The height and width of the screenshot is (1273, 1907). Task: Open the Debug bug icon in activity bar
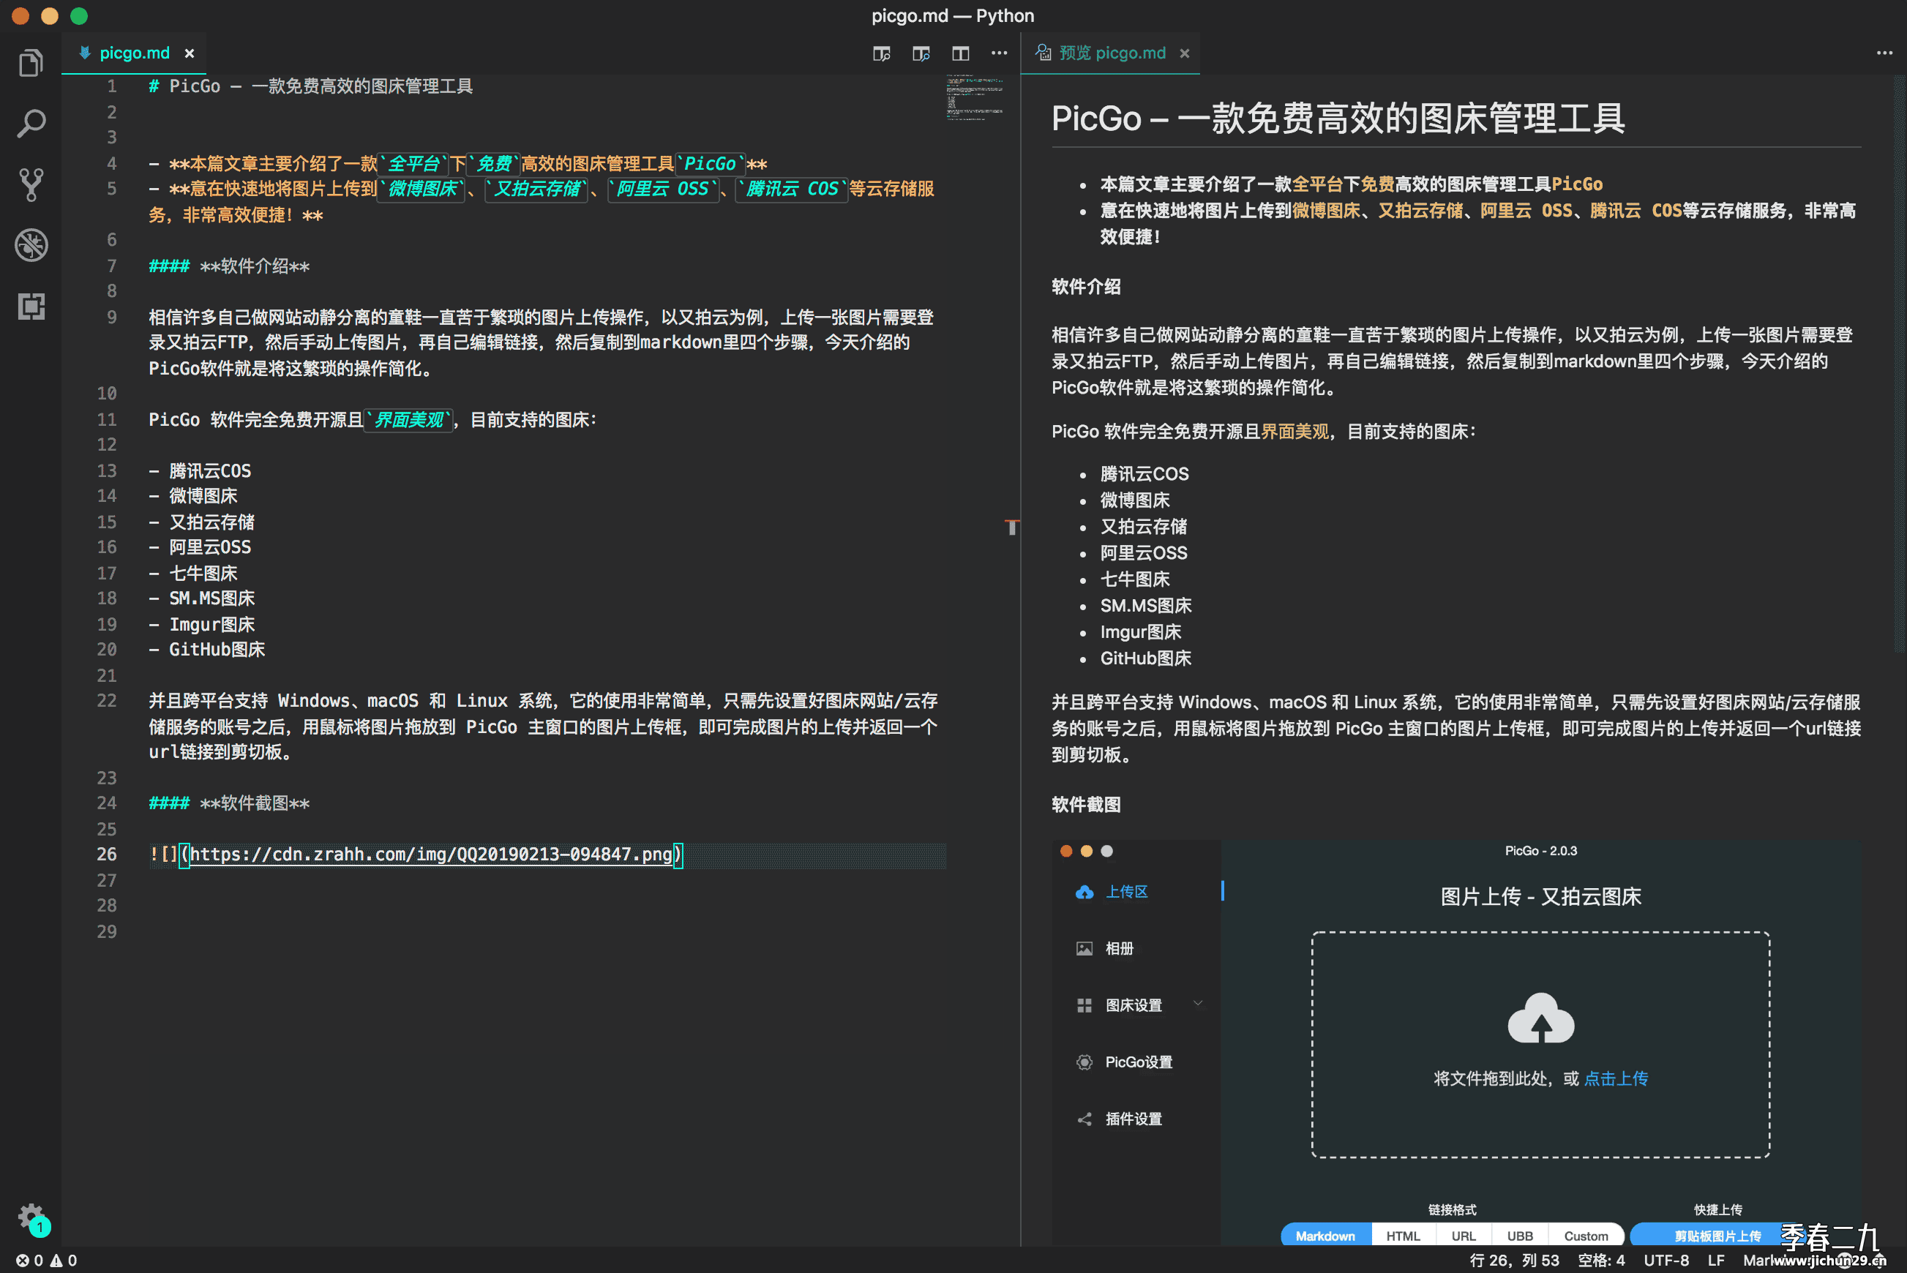31,244
